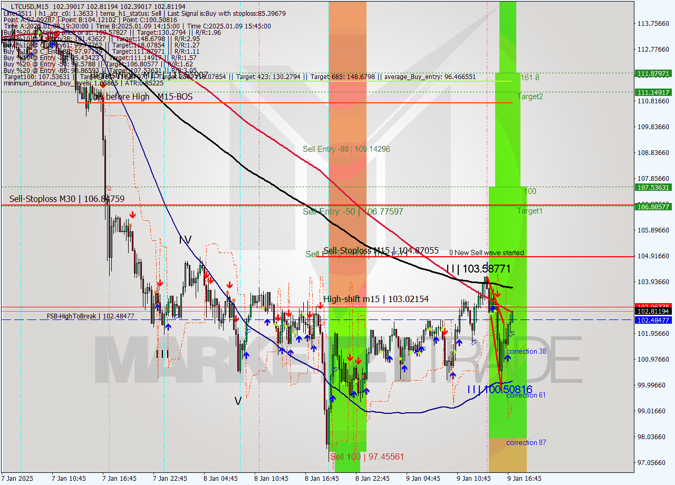
Task: Select '8 Jan 04:45' on time axis
Action: click(221, 479)
